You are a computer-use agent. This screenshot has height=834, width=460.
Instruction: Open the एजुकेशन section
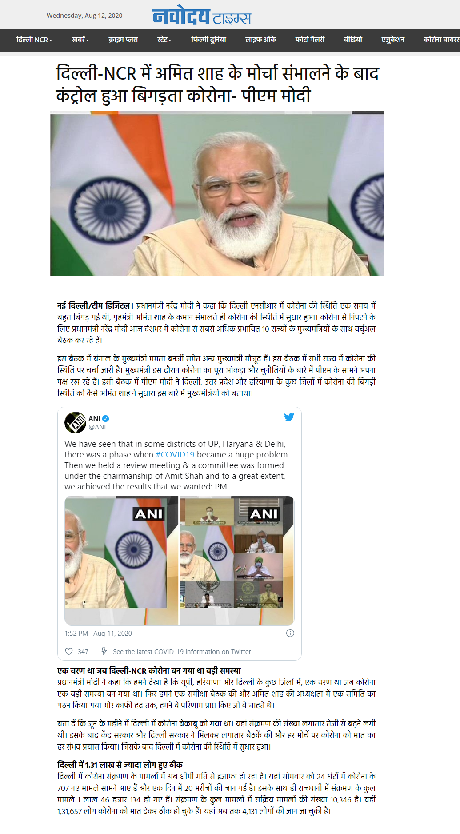(393, 40)
